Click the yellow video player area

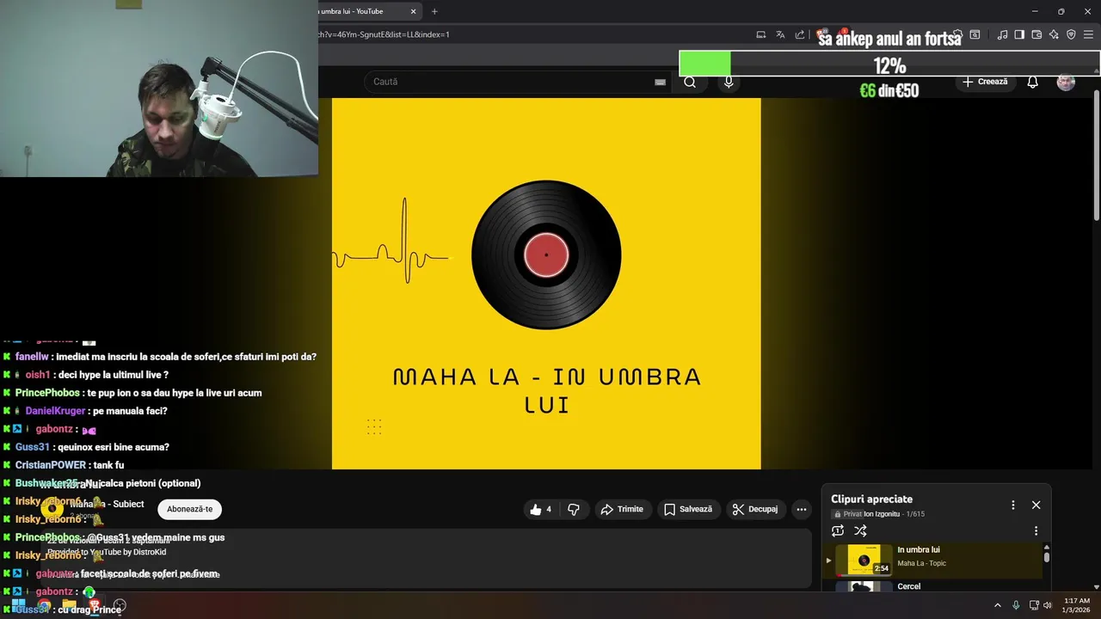coord(546,284)
